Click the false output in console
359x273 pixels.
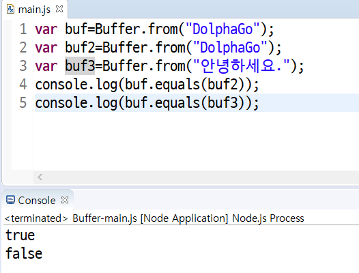(x=24, y=253)
